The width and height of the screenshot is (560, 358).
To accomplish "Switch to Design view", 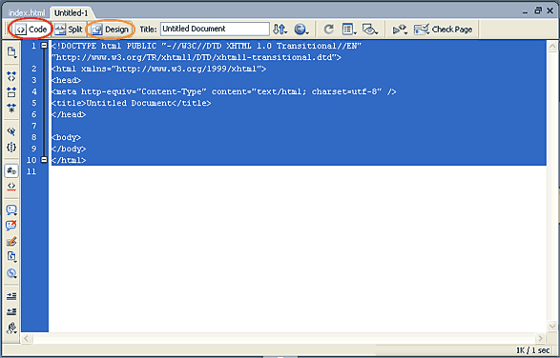I will (x=110, y=30).
